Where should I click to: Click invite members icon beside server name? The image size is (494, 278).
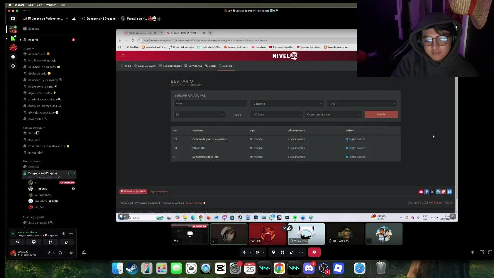[x=73, y=19]
